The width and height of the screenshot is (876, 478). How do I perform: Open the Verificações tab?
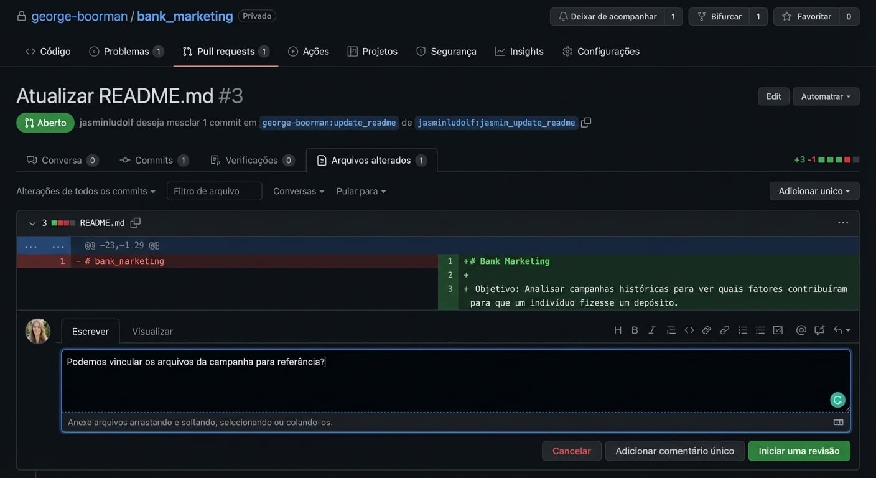252,160
